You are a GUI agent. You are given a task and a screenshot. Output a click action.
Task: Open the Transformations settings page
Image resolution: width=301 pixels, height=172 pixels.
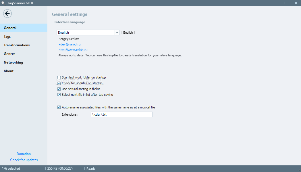pos(24,45)
